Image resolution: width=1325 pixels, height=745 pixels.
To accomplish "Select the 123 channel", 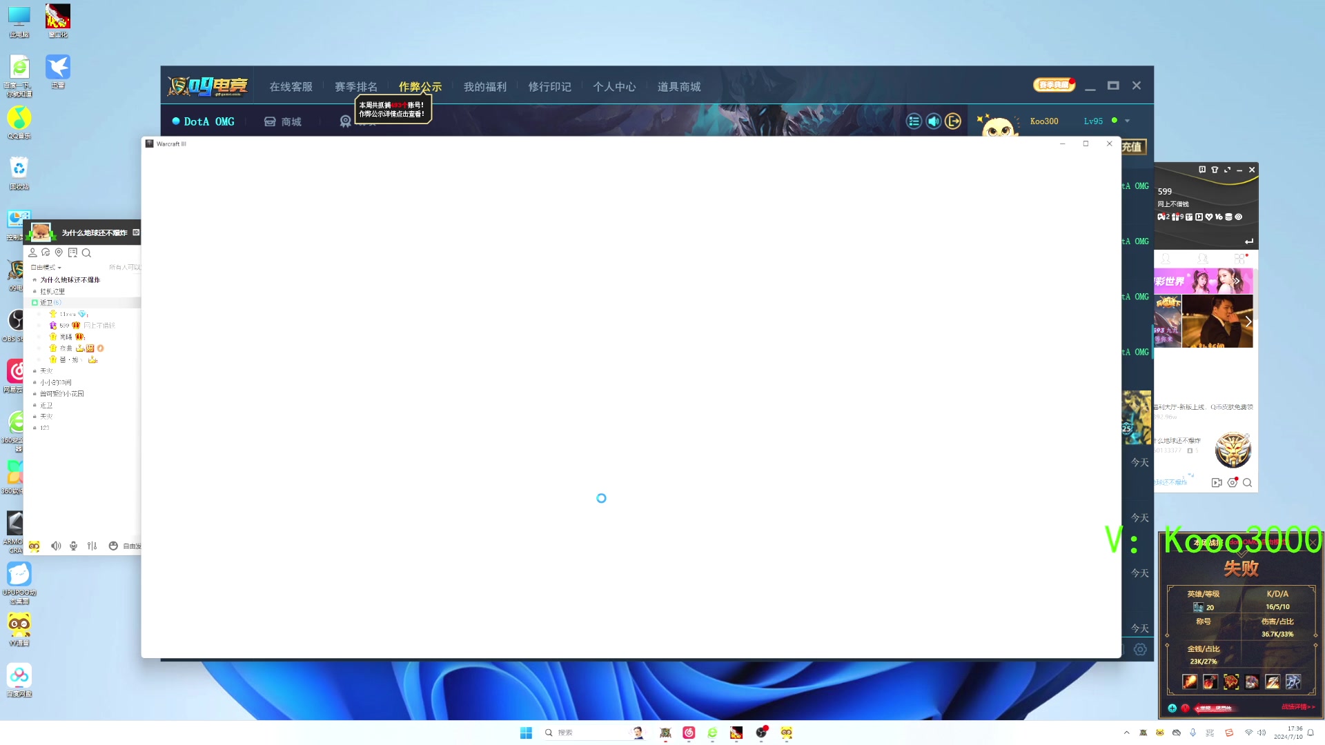I will 44,428.
